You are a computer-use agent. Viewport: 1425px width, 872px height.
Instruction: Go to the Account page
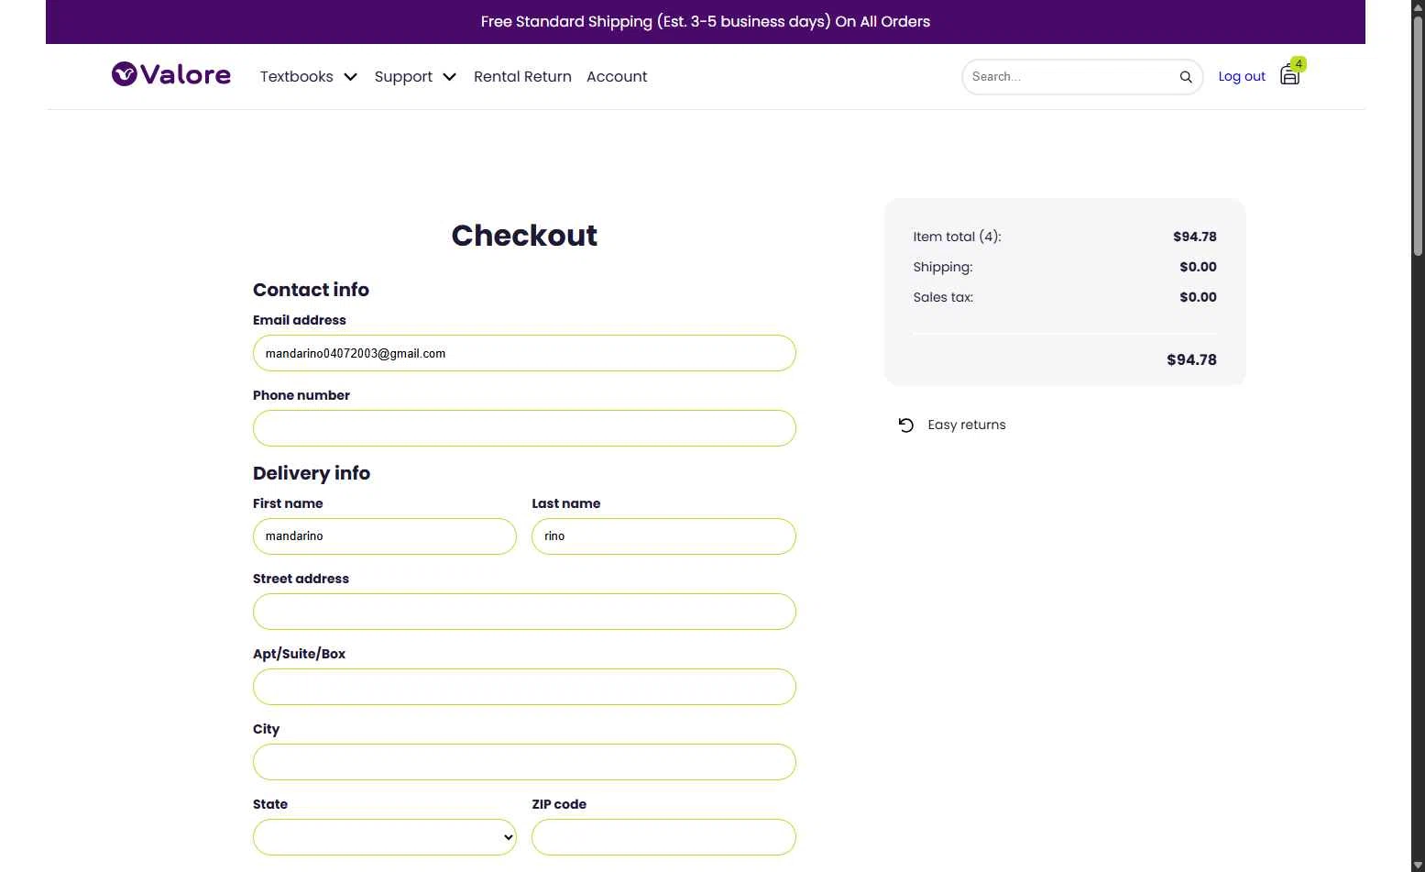click(x=617, y=77)
